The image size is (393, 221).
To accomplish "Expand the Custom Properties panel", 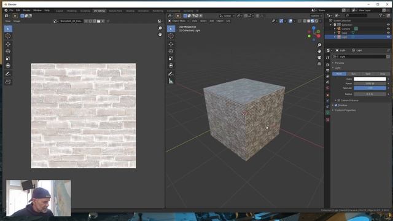I will click(344, 110).
